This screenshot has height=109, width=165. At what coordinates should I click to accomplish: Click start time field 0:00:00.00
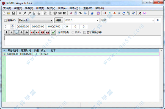click(23, 27)
